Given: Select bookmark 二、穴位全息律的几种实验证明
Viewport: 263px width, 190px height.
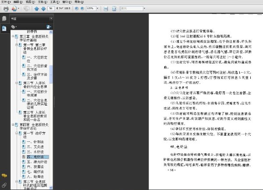Looking at the screenshot, I should (37, 104).
